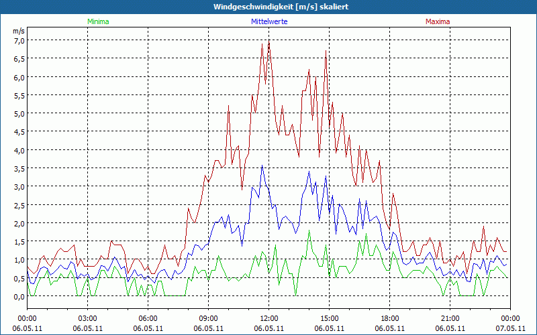Click the 07.05.11 date label
537x335 pixels.
tap(509, 328)
